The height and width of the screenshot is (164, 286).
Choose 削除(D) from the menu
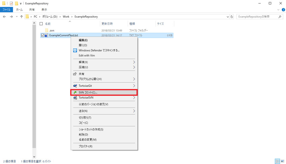(104, 134)
